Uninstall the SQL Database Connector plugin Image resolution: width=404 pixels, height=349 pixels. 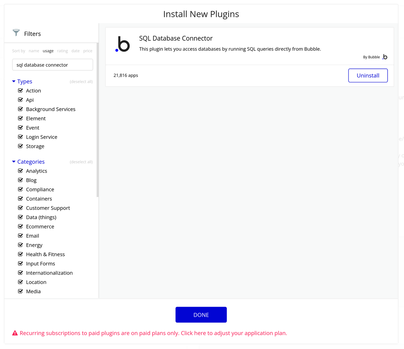[x=368, y=75]
